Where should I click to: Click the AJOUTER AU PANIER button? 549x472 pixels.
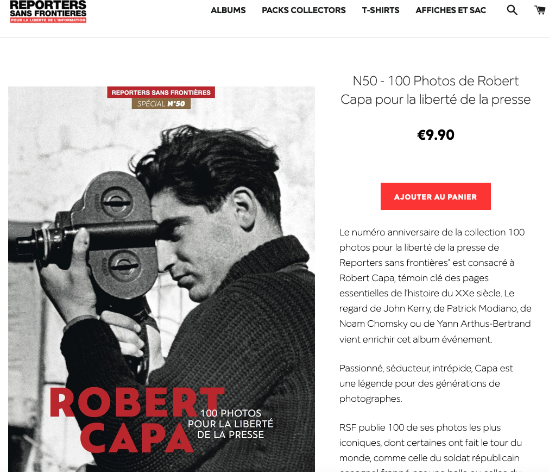pyautogui.click(x=436, y=196)
